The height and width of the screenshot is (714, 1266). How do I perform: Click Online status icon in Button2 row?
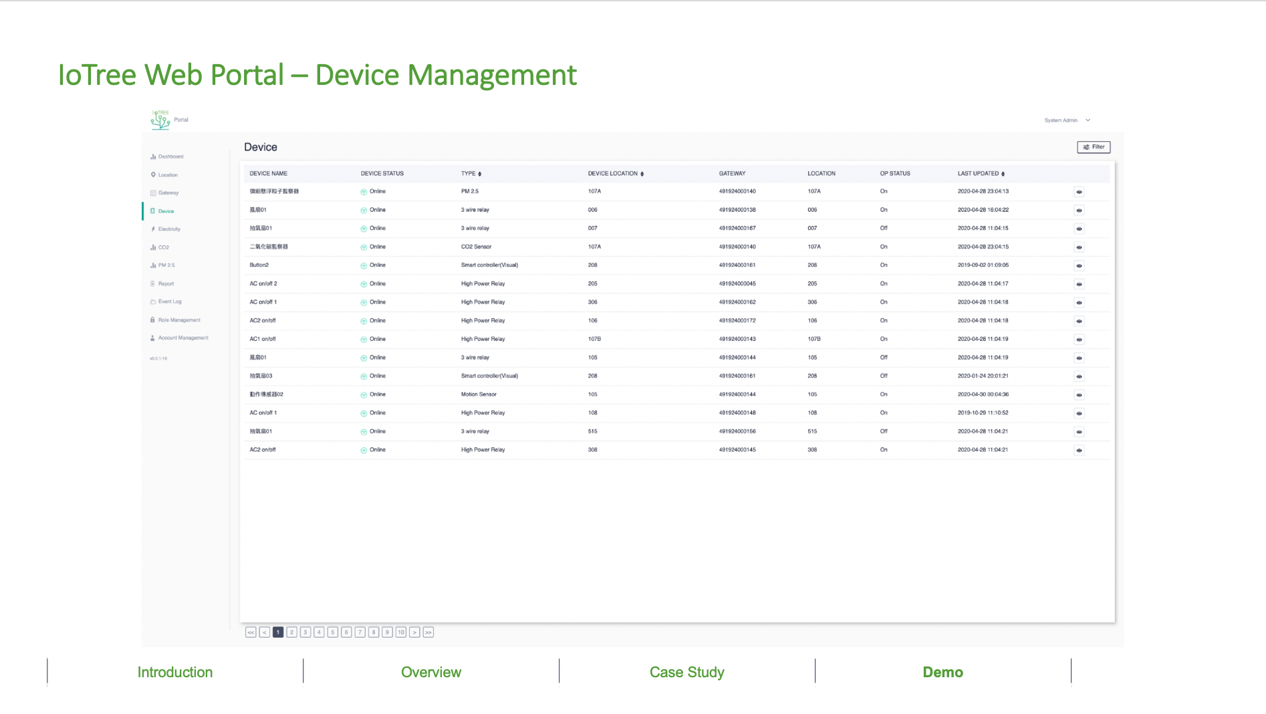coord(364,265)
